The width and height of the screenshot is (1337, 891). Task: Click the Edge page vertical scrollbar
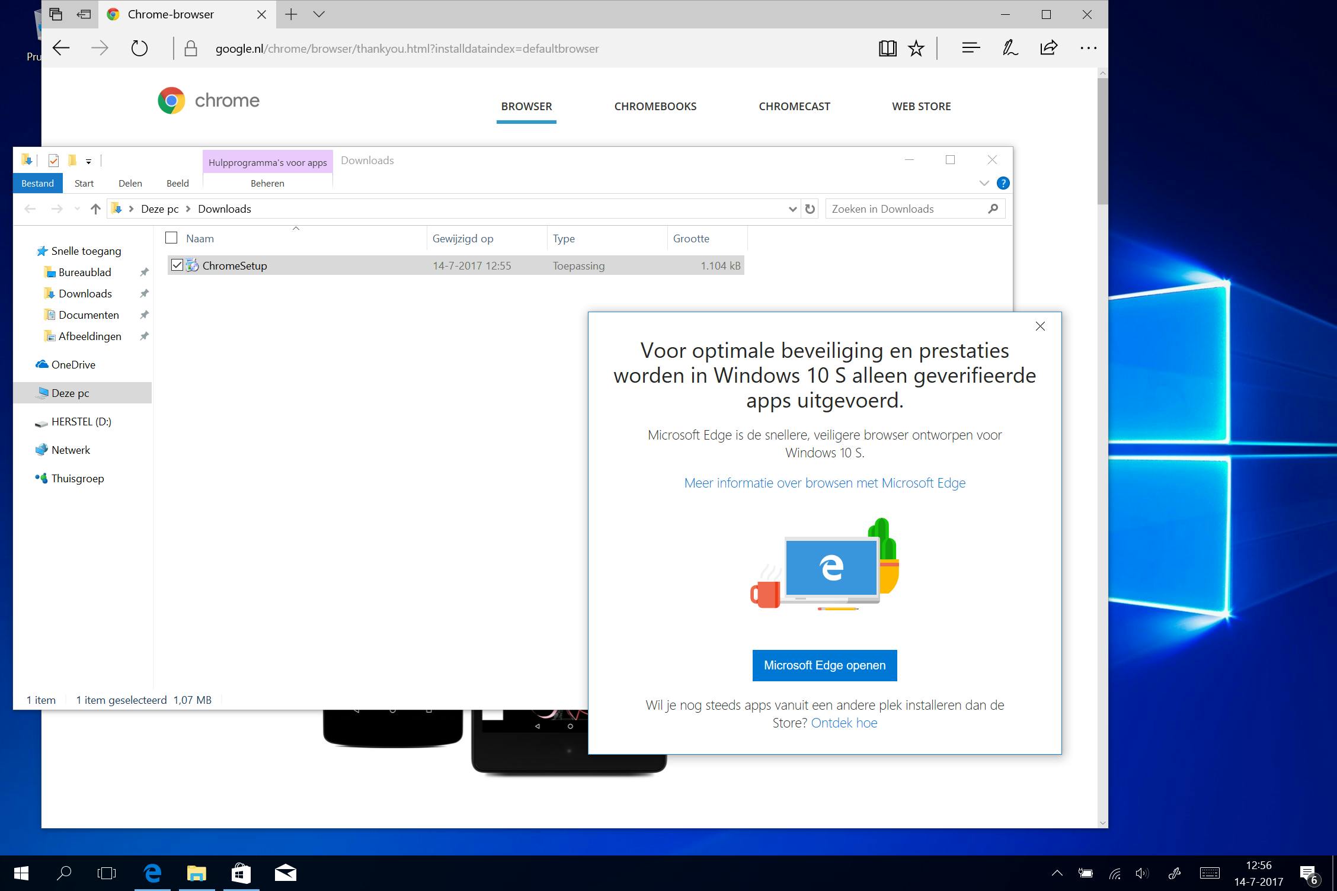1102,142
